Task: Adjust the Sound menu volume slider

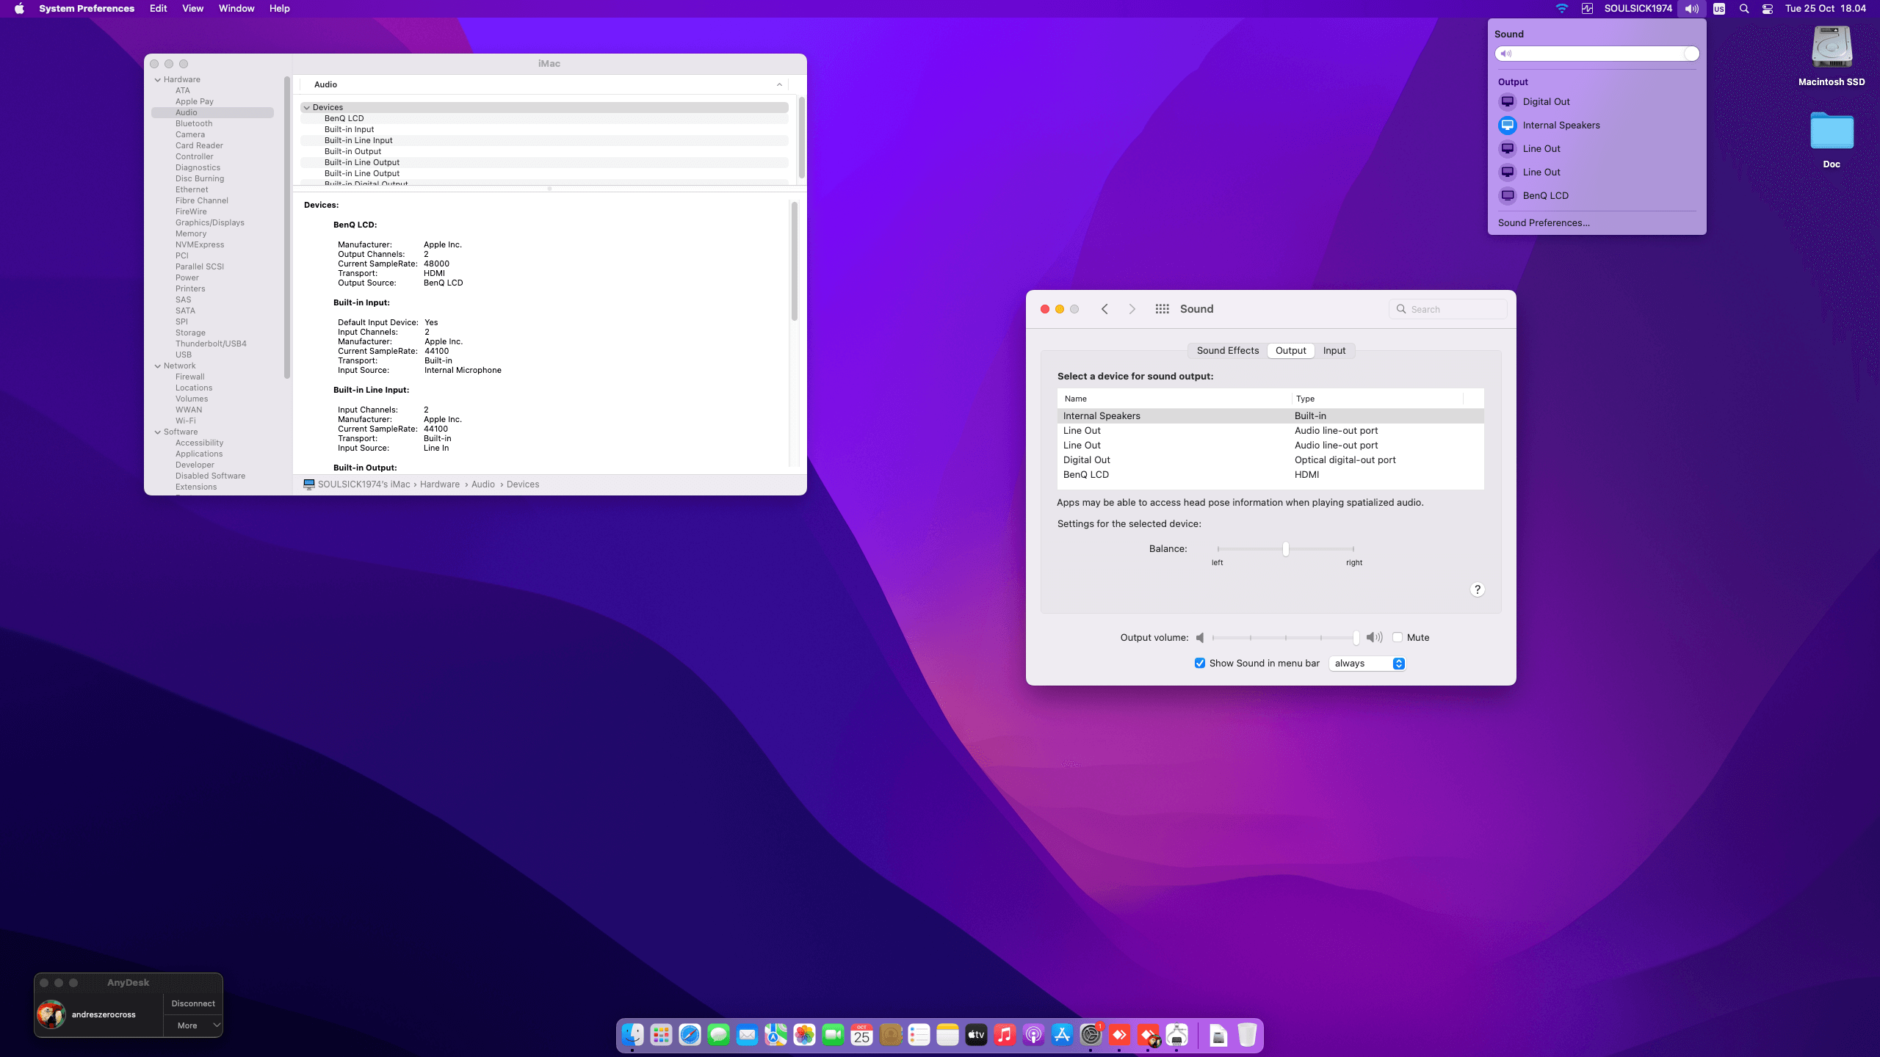Action: click(x=1597, y=54)
